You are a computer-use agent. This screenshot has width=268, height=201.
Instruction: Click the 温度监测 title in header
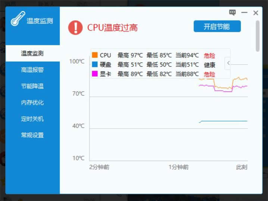[x=40, y=21]
